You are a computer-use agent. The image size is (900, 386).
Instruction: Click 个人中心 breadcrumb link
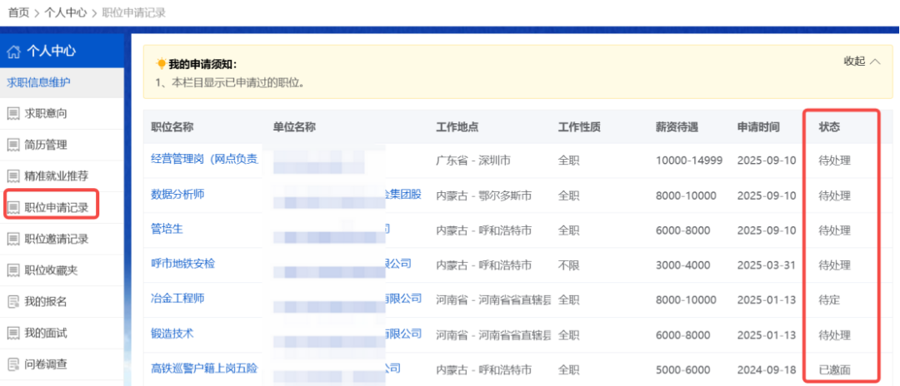tap(66, 12)
